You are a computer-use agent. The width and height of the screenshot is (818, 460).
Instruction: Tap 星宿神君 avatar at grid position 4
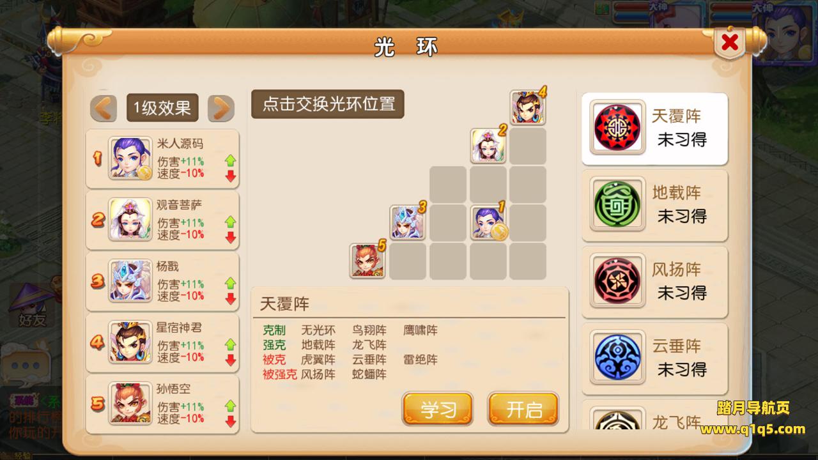coord(528,107)
